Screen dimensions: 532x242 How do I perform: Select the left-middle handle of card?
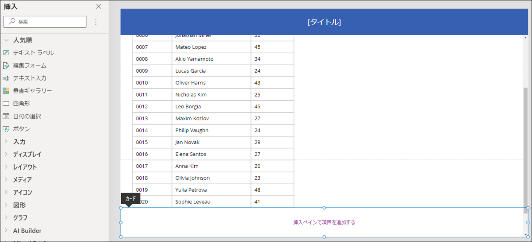(x=121, y=223)
